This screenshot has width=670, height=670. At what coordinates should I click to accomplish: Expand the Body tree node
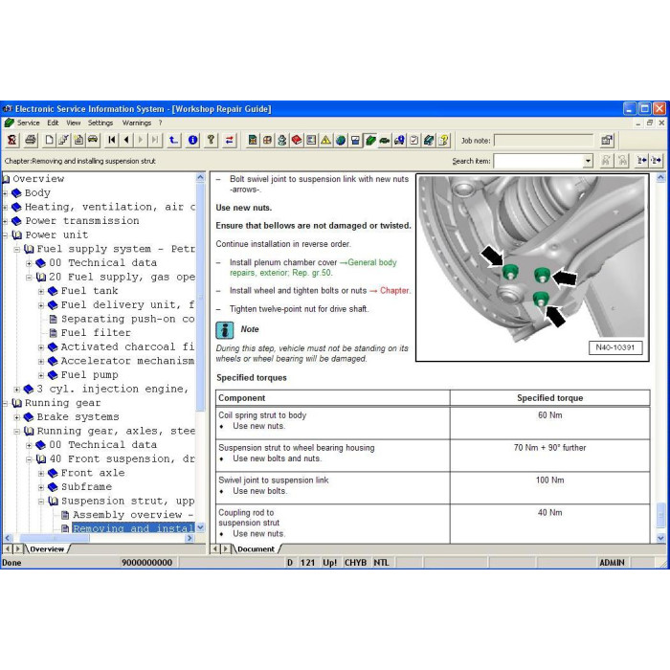[5, 193]
